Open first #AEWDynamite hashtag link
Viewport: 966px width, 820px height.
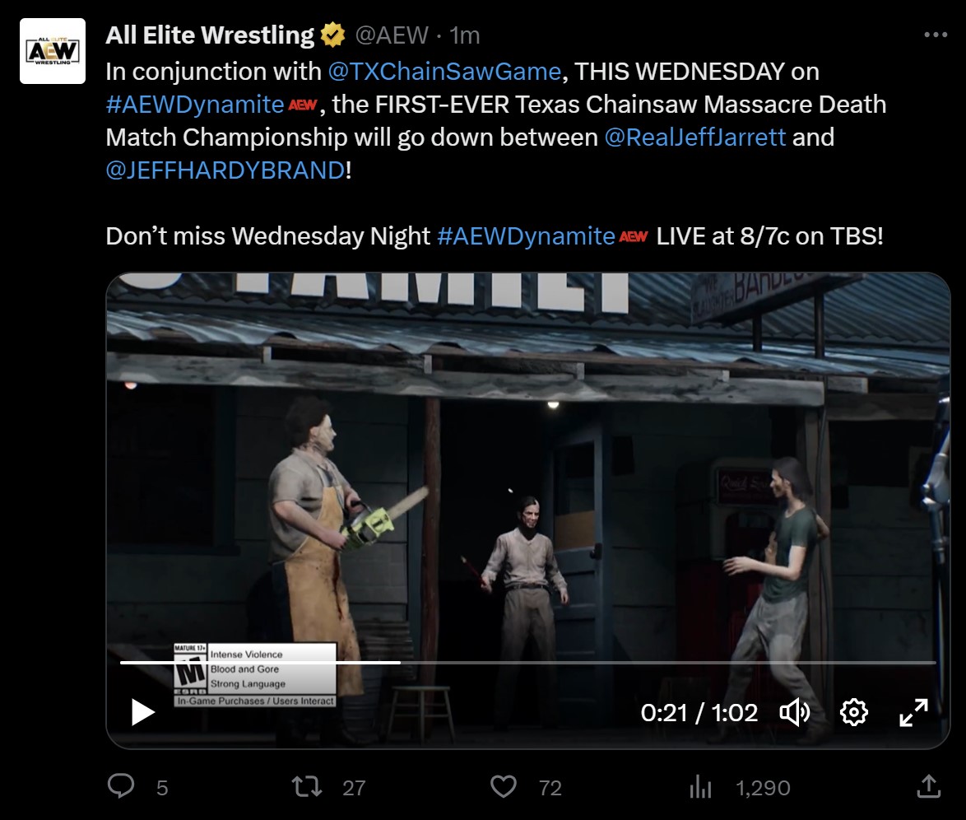click(195, 105)
